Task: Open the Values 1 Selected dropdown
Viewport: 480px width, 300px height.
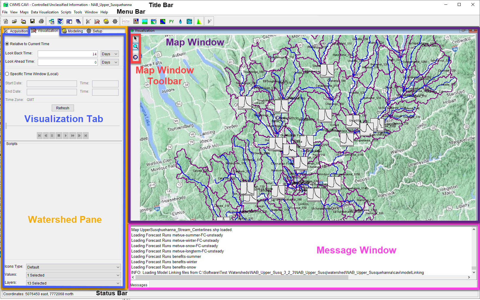Action: coord(73,275)
